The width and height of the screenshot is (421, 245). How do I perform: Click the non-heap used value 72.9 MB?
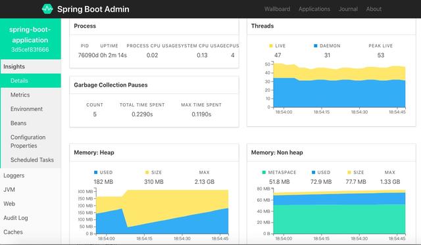321,182
